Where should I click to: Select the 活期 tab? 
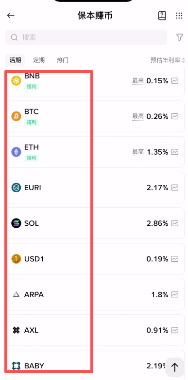point(15,60)
